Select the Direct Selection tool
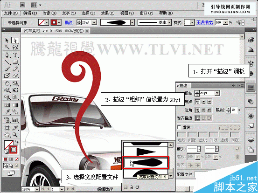Image resolution: width=258 pixels, height=193 pixels. tap(15, 40)
